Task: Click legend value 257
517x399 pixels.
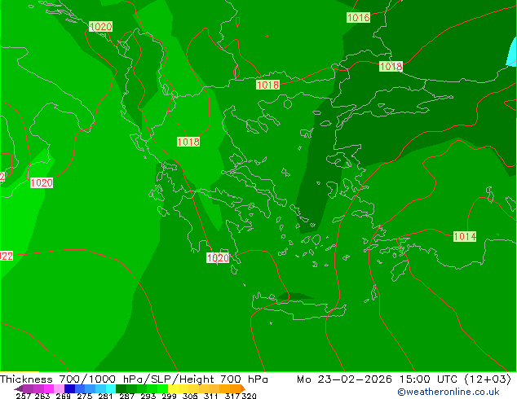Action: (23, 396)
